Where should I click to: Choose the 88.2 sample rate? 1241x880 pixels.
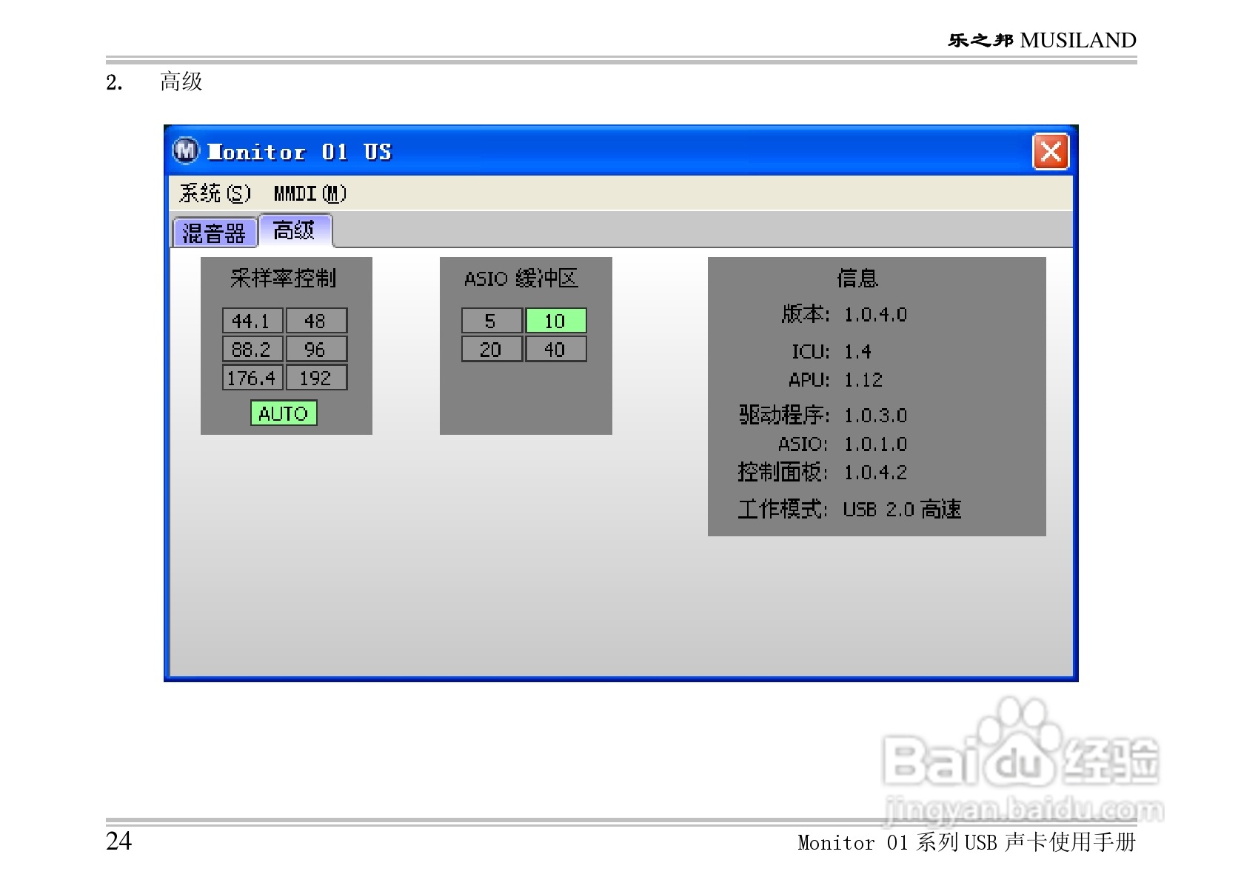coord(252,349)
